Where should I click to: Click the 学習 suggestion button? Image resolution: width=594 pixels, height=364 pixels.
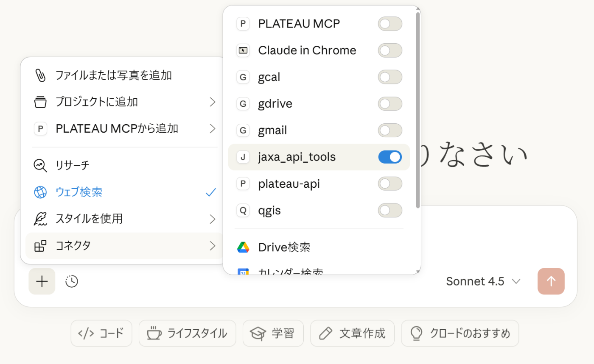(273, 333)
